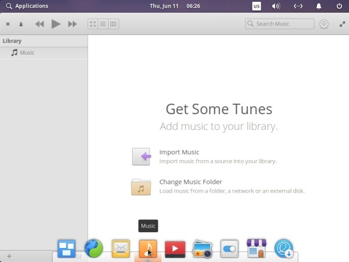Open the notifications bell indicator
The height and width of the screenshot is (262, 349).
point(319,6)
